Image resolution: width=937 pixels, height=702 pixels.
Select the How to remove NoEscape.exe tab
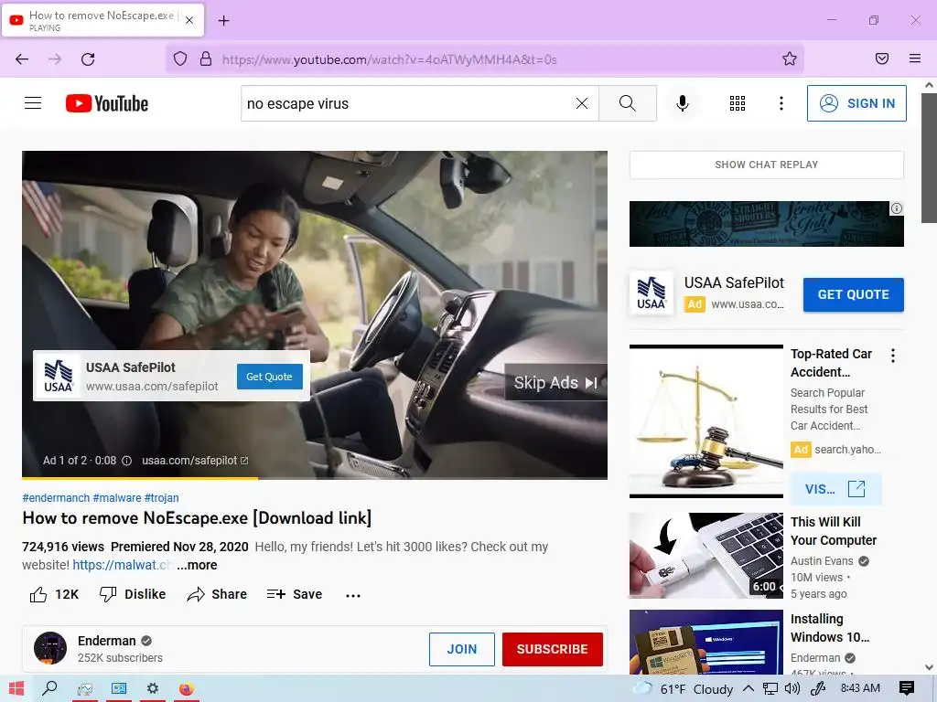pyautogui.click(x=102, y=20)
